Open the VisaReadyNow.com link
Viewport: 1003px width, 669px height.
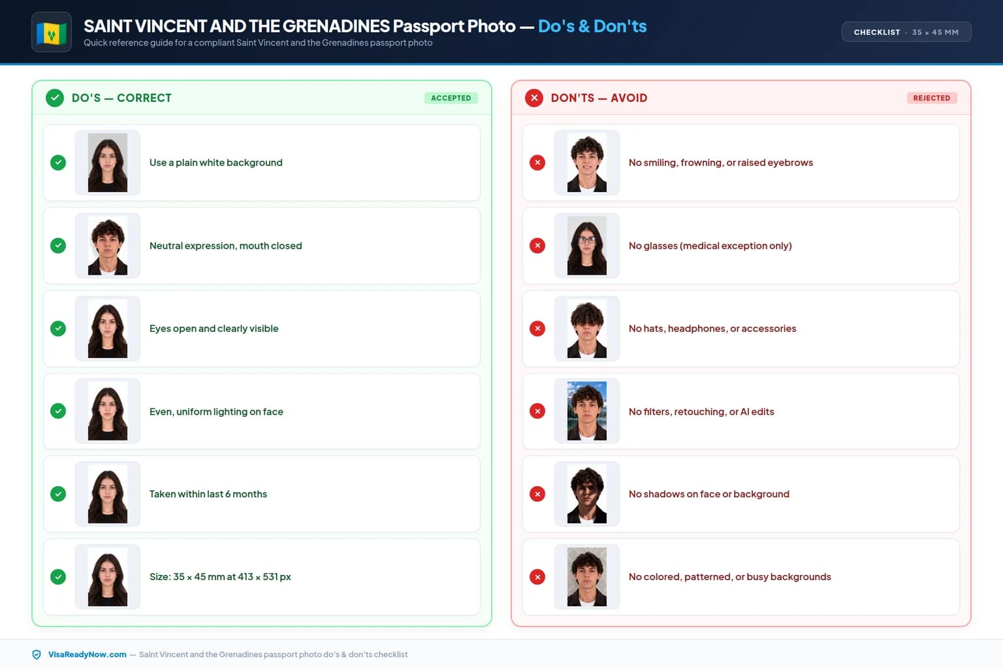(x=88, y=655)
